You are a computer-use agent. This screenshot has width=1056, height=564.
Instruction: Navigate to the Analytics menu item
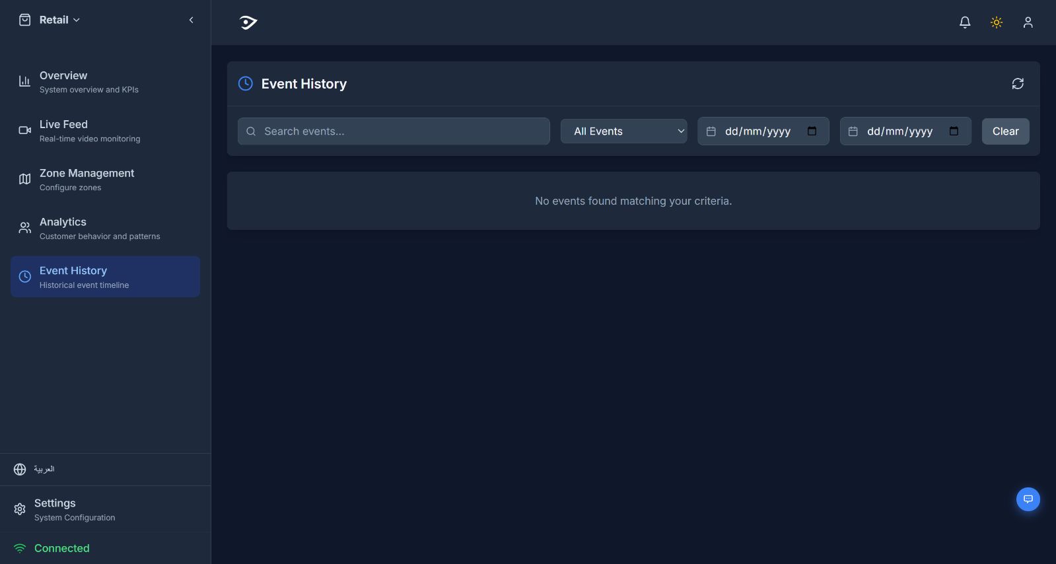105,228
